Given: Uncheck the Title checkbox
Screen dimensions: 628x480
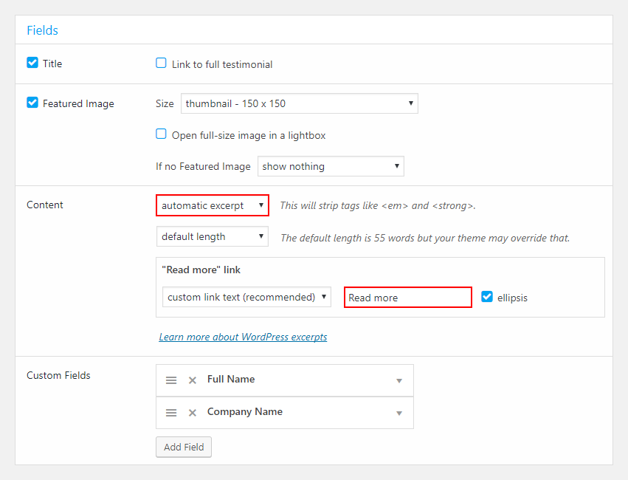Looking at the screenshot, I should [x=32, y=63].
